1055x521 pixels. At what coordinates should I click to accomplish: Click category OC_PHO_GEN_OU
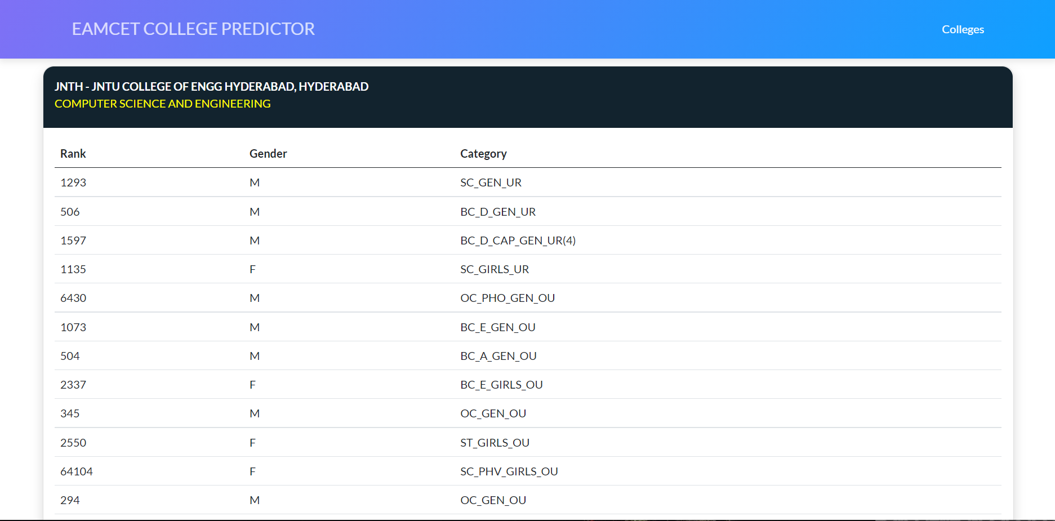coord(508,298)
